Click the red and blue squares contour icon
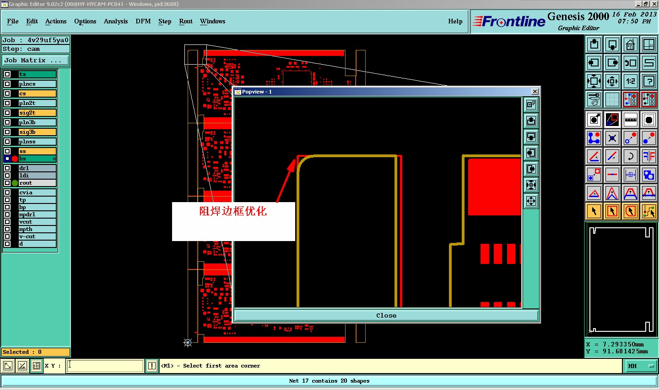This screenshot has width=659, height=390. (612, 120)
